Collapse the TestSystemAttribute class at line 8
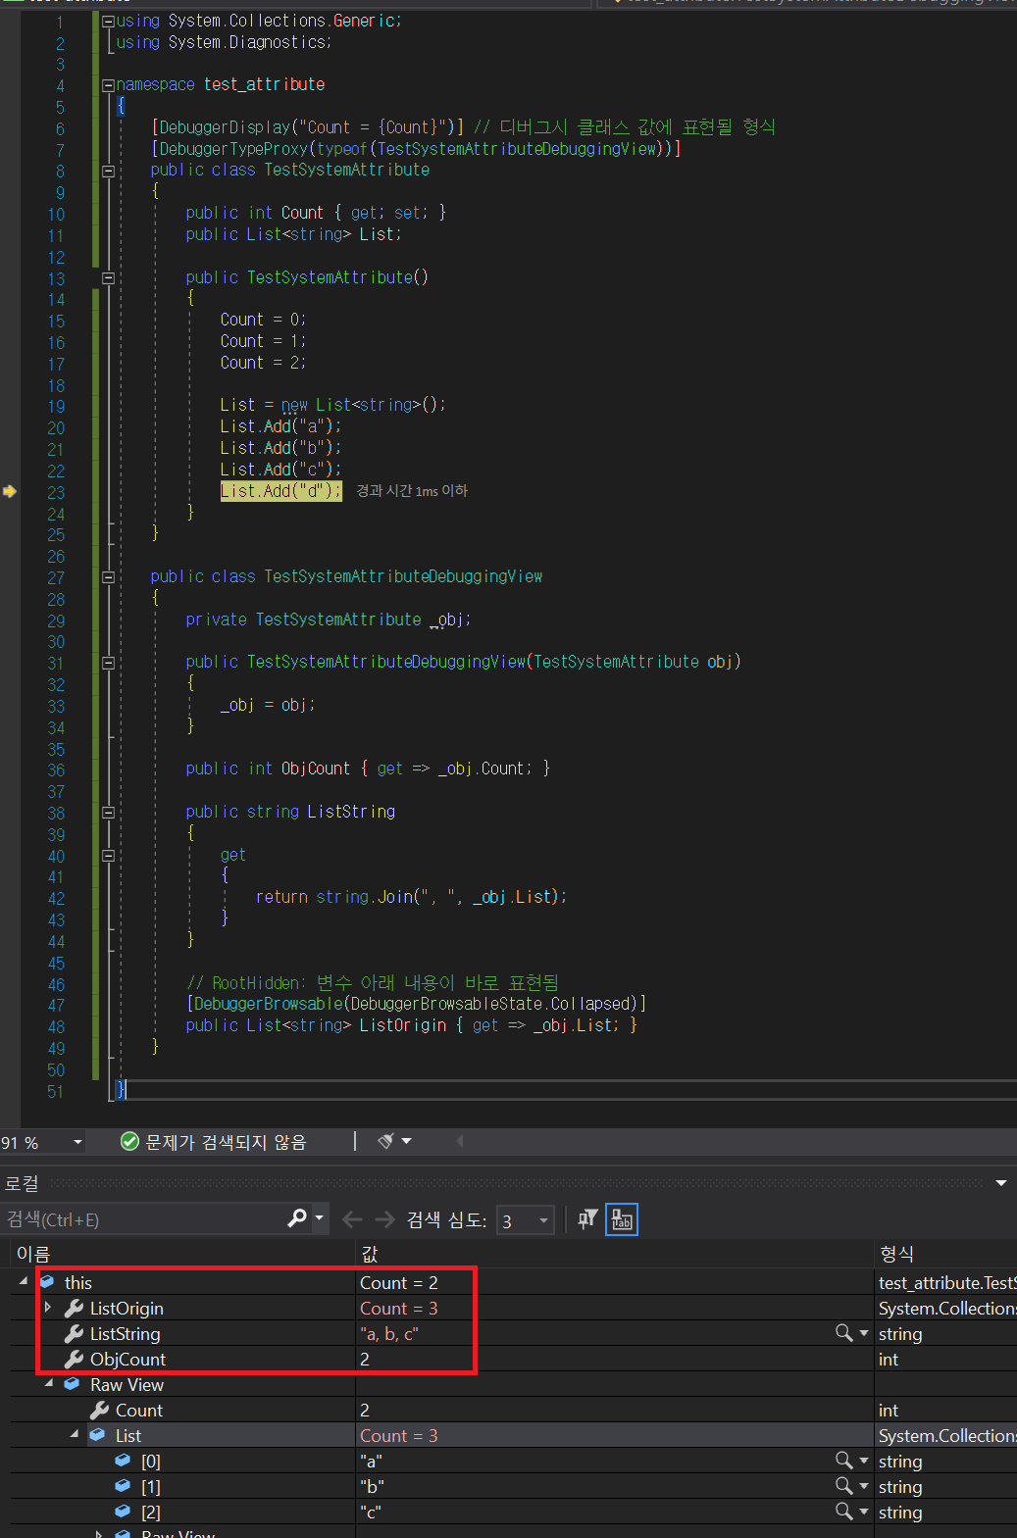Viewport: 1017px width, 1538px height. click(108, 171)
